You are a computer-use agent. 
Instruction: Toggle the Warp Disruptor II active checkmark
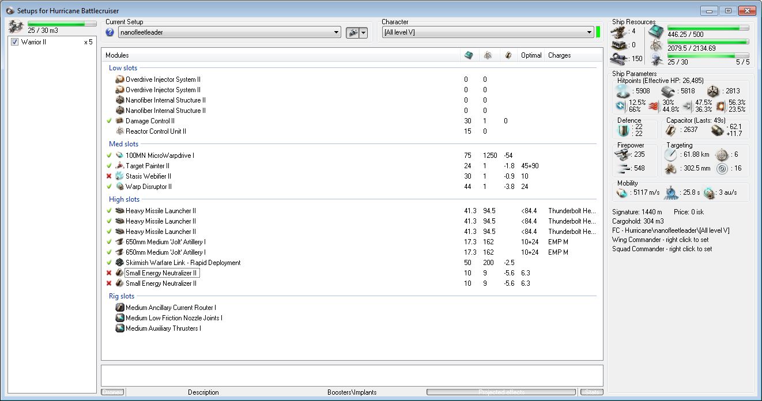pos(109,187)
